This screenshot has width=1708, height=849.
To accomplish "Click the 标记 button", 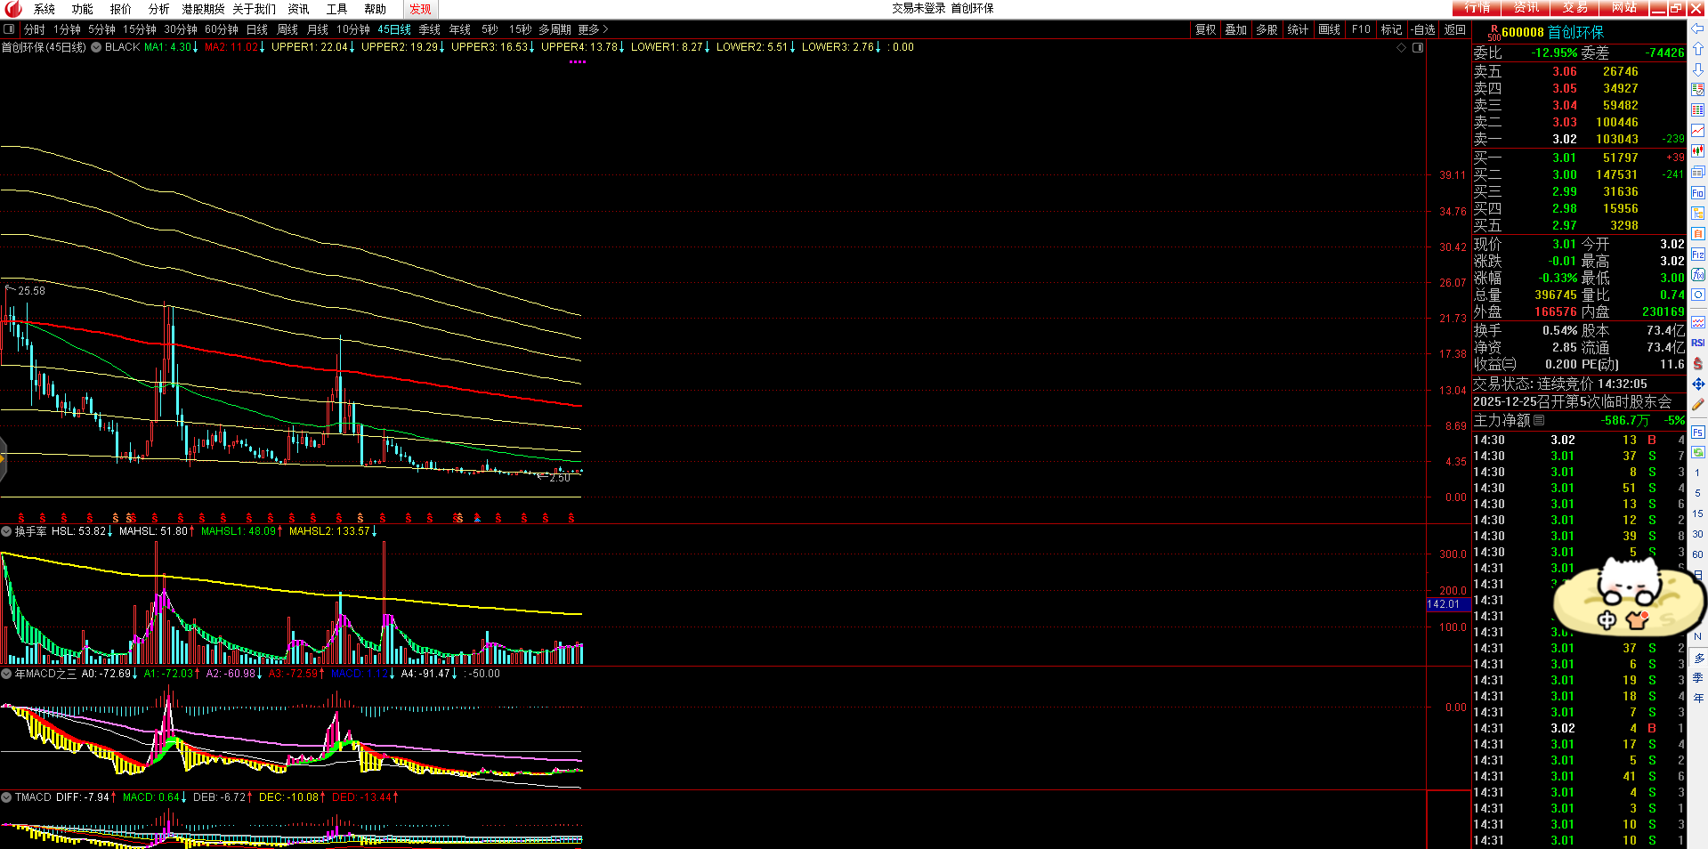I will pyautogui.click(x=1391, y=29).
